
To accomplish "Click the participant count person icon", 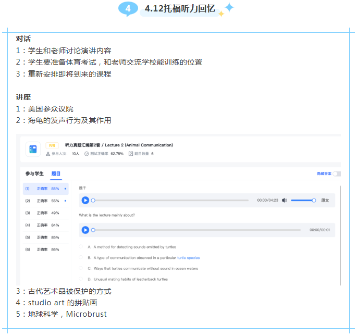I will click(48, 154).
